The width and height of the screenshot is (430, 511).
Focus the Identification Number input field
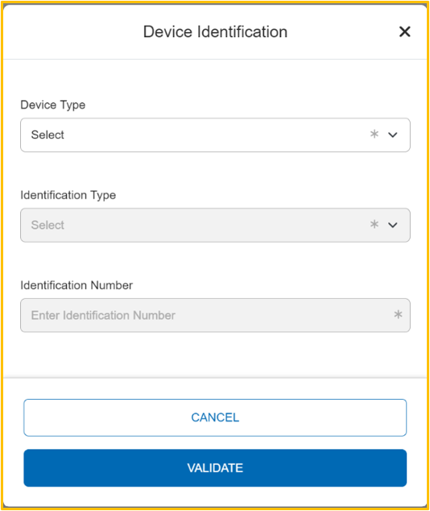coord(215,315)
